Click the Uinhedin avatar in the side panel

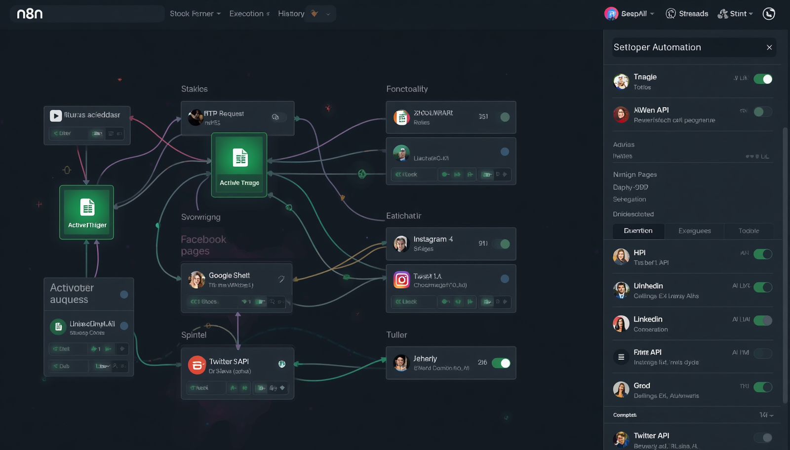(x=621, y=290)
